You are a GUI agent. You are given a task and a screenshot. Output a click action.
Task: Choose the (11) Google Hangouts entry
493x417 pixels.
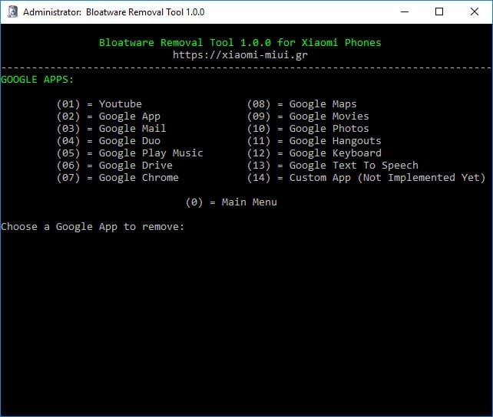314,141
